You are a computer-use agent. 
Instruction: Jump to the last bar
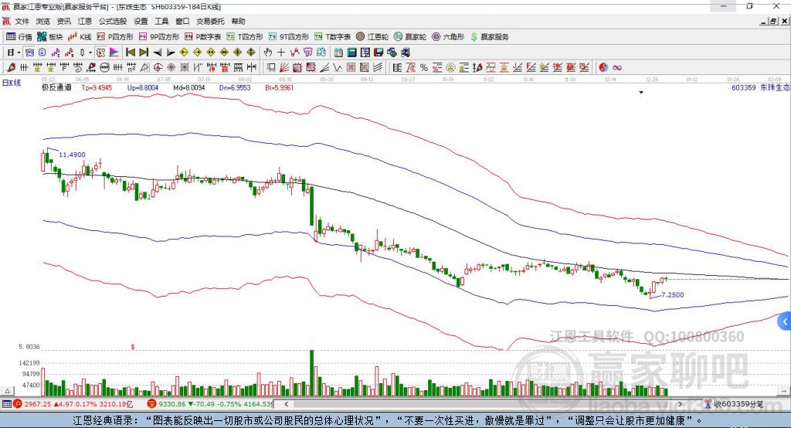pos(144,53)
